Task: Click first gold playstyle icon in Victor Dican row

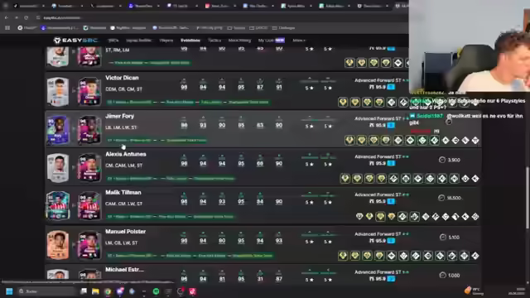Action: coord(343,102)
